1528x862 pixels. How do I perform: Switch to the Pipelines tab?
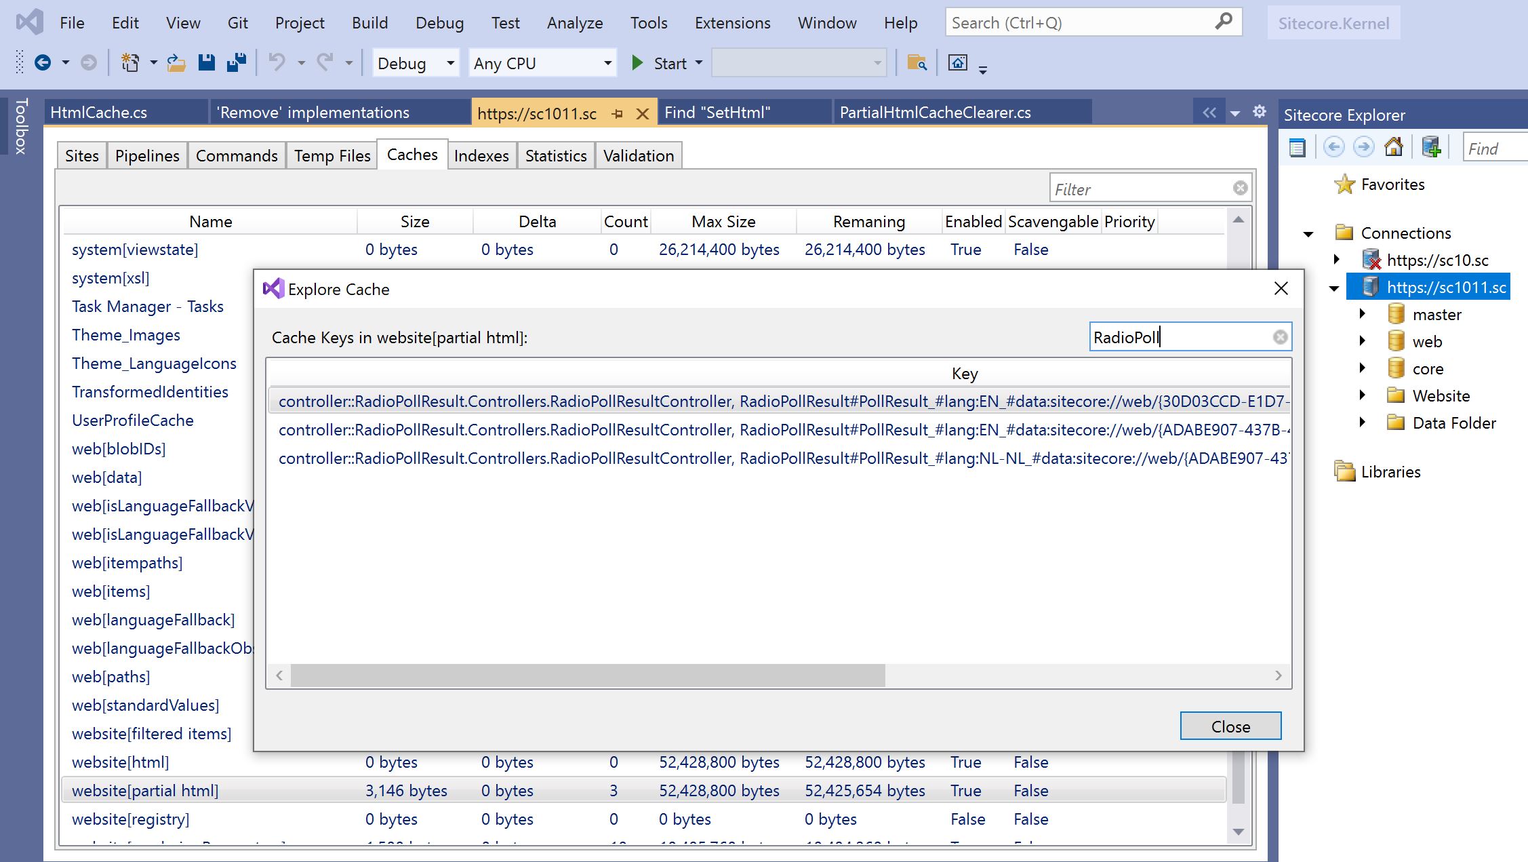point(147,155)
